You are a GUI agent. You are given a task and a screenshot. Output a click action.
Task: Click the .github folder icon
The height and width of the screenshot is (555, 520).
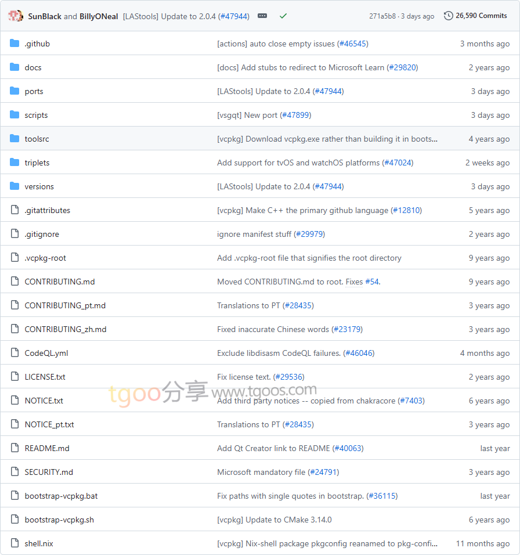[15, 44]
